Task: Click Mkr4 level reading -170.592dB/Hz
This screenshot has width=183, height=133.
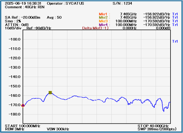Action: (156, 25)
